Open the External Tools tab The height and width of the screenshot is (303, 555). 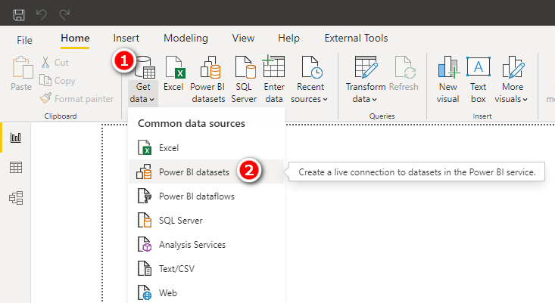pos(356,38)
